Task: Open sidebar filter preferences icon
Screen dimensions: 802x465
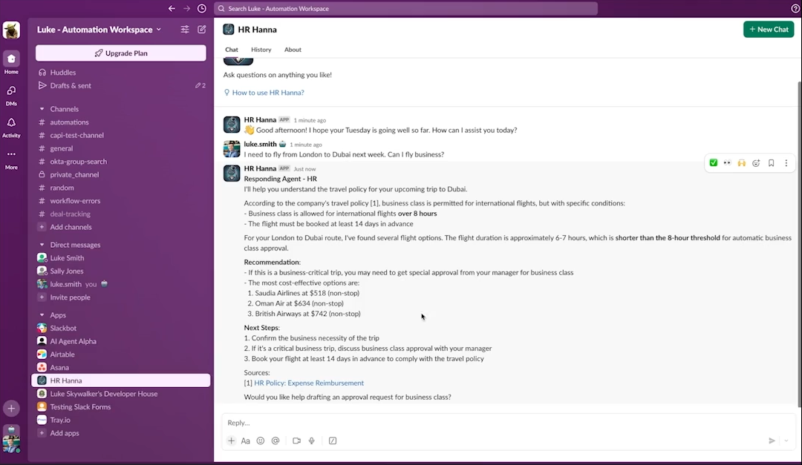Action: (x=185, y=30)
